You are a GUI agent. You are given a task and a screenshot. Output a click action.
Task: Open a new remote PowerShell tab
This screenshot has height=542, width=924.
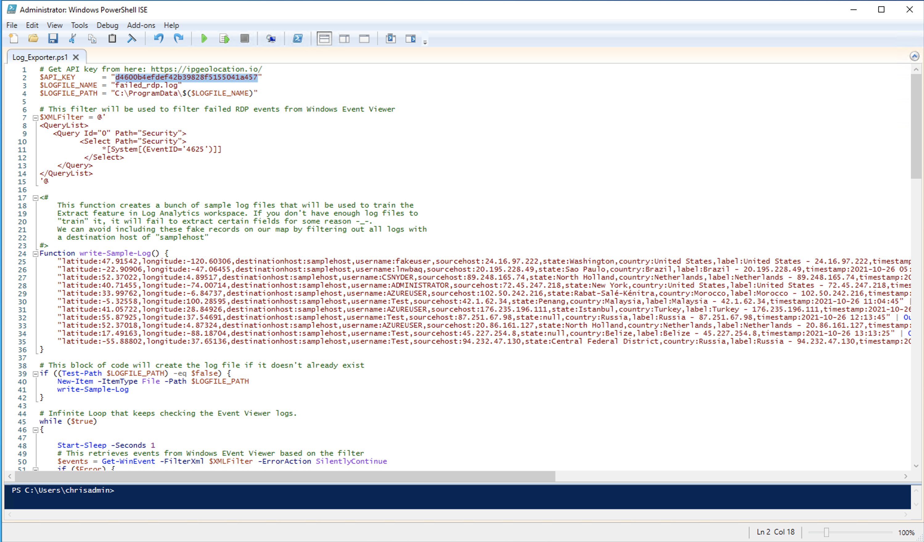271,38
